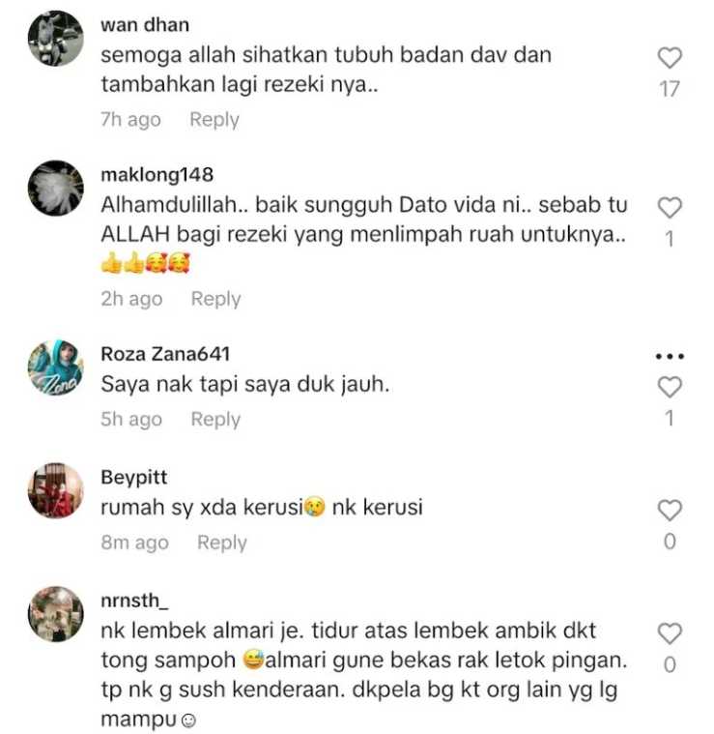This screenshot has width=714, height=734.
Task: Open maklong148's profile avatar
Action: 56,189
